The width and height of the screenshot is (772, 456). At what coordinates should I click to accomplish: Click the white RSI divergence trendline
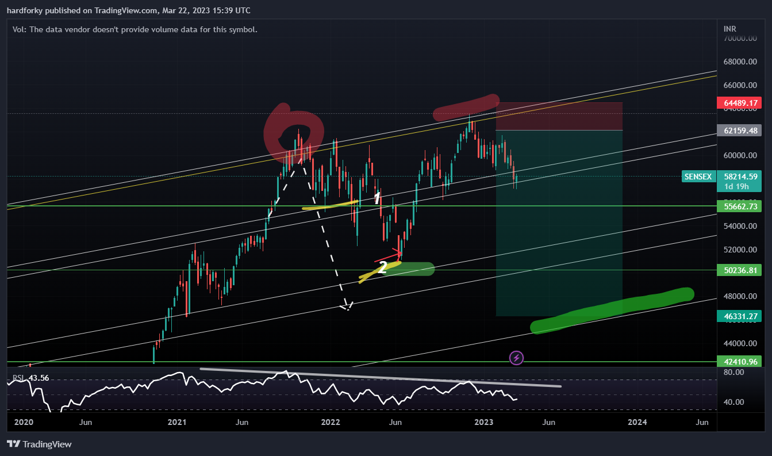(x=381, y=378)
